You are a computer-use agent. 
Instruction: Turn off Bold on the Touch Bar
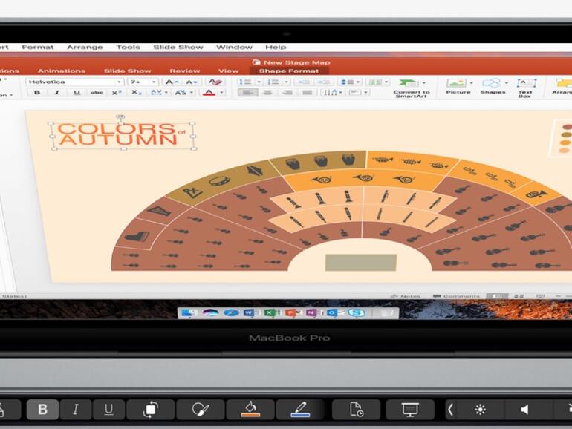42,409
